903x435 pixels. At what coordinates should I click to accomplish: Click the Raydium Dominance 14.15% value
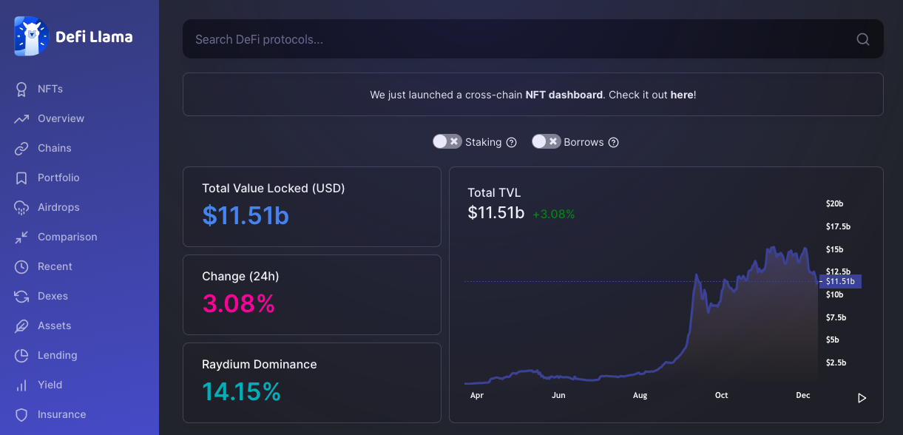[x=241, y=391]
